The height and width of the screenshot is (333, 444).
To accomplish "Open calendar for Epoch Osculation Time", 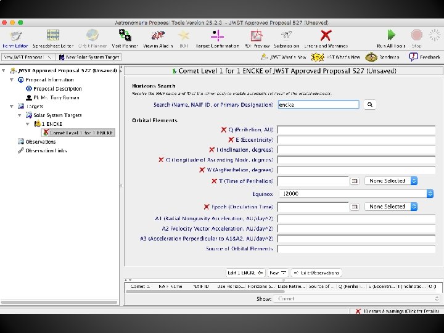I will pos(354,207).
